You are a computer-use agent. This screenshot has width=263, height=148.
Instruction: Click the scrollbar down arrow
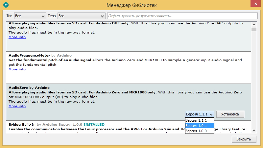tap(254, 131)
